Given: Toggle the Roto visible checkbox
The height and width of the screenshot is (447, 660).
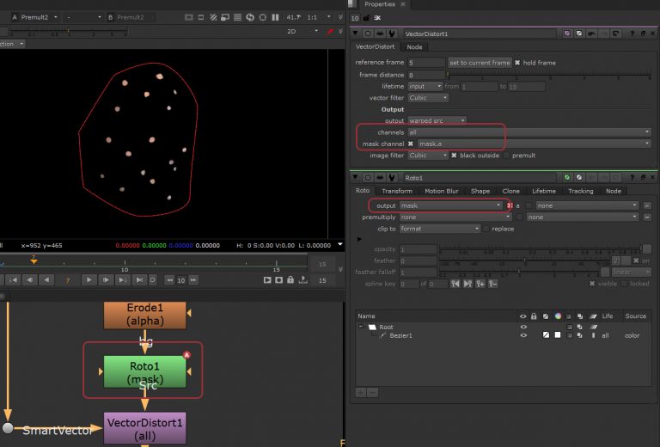Looking at the screenshot, I should point(592,284).
